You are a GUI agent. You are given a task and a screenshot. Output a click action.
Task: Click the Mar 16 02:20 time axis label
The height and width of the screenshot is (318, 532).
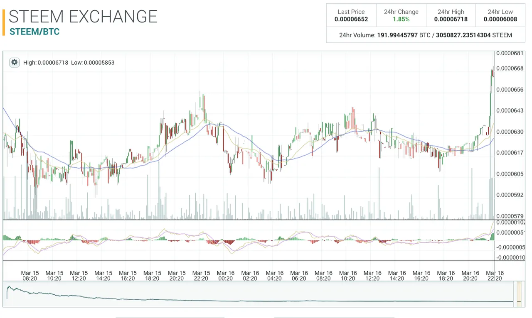pyautogui.click(x=250, y=276)
